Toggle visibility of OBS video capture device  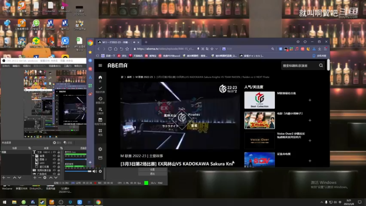(54, 170)
